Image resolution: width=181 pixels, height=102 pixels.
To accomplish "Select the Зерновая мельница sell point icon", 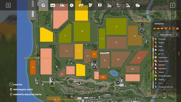I will (142, 24).
